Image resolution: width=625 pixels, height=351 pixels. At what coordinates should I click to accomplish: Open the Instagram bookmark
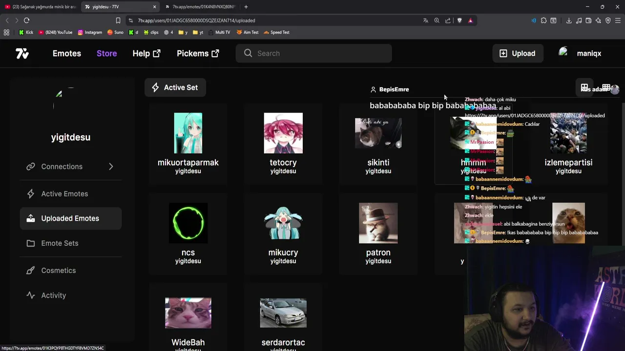90,32
